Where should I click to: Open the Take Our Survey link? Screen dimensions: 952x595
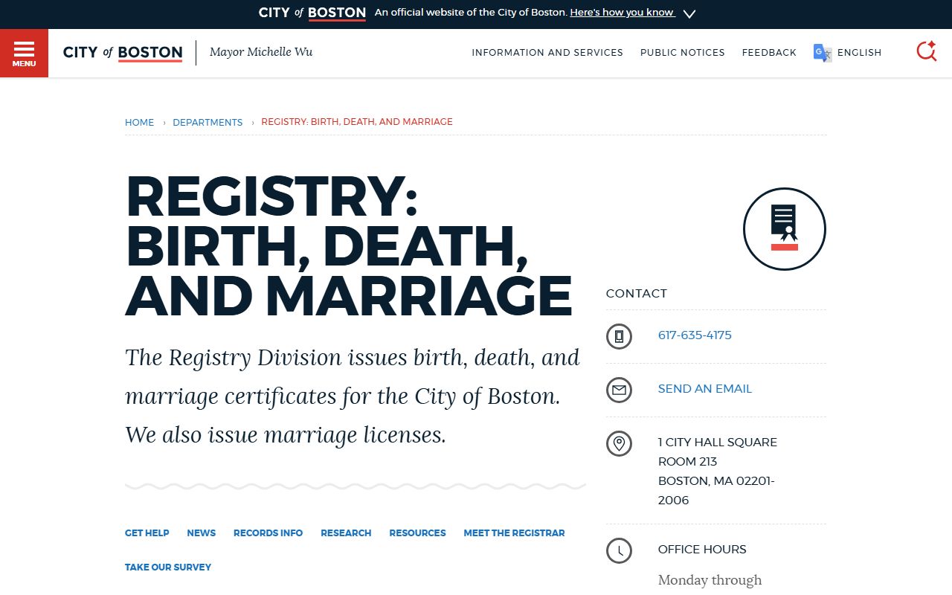tap(168, 567)
